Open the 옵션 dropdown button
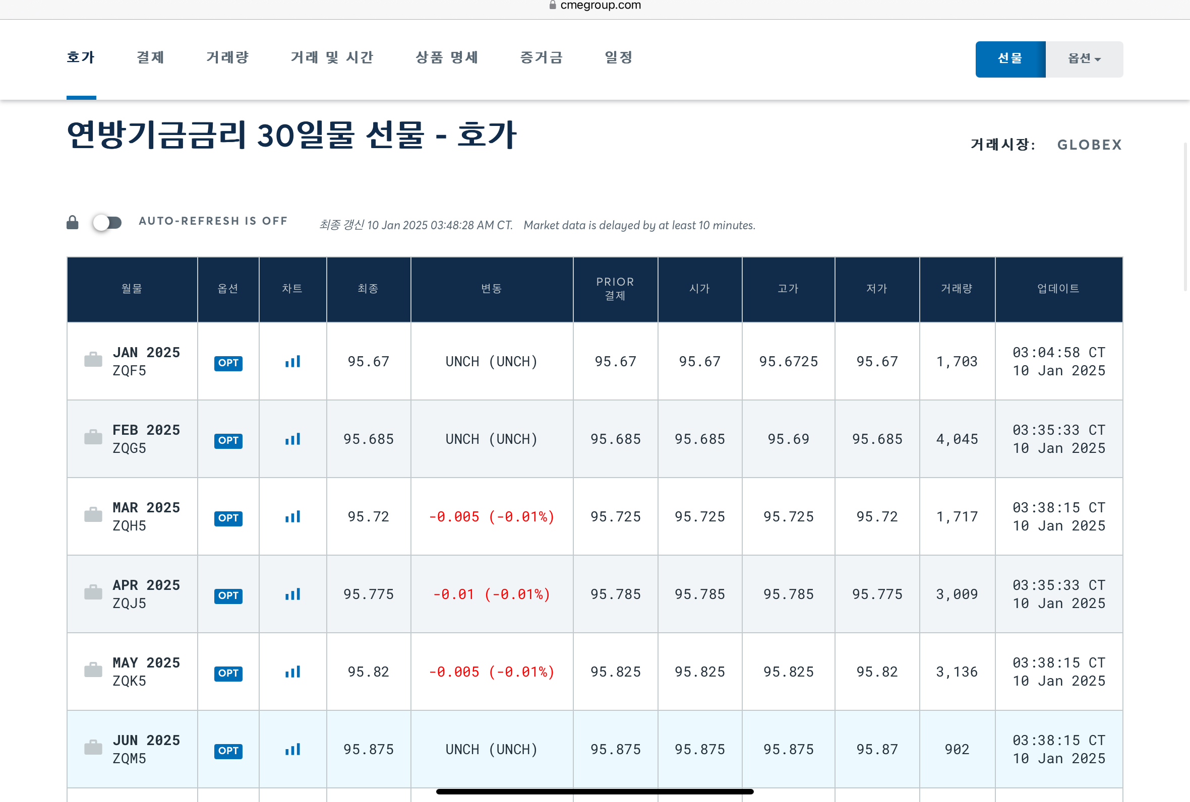The image size is (1190, 802). [x=1084, y=59]
